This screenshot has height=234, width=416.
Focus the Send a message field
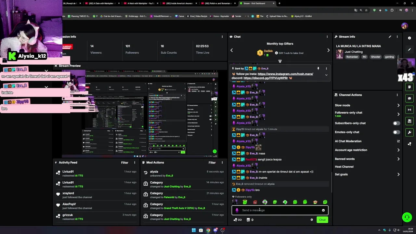280,210
